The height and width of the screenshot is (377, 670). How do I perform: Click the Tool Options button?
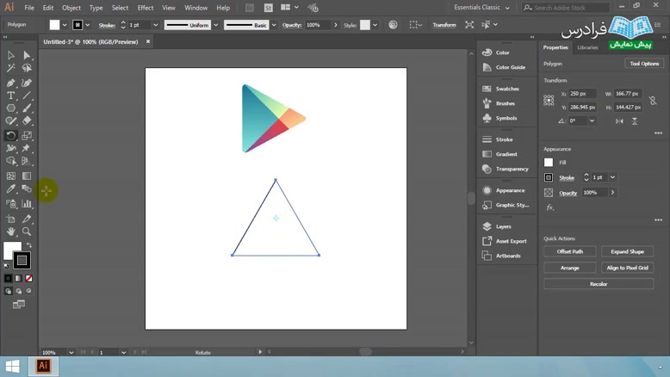point(644,64)
